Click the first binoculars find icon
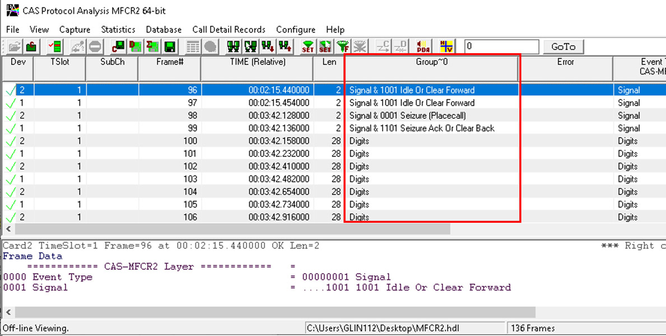The image size is (666, 336). (x=233, y=46)
